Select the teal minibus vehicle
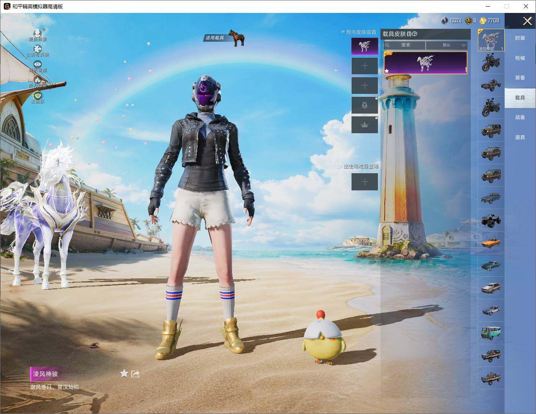536x414 pixels. click(x=491, y=333)
